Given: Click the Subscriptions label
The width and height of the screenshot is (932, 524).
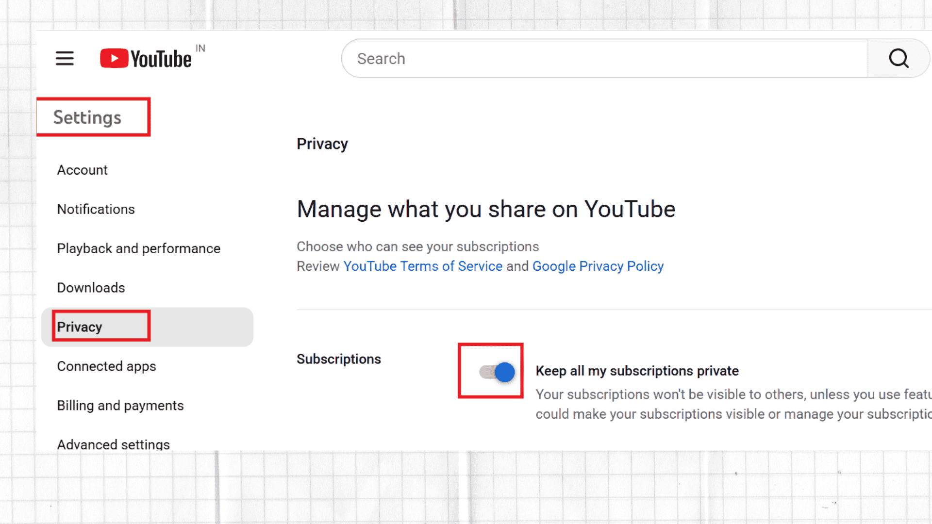Looking at the screenshot, I should coord(338,359).
